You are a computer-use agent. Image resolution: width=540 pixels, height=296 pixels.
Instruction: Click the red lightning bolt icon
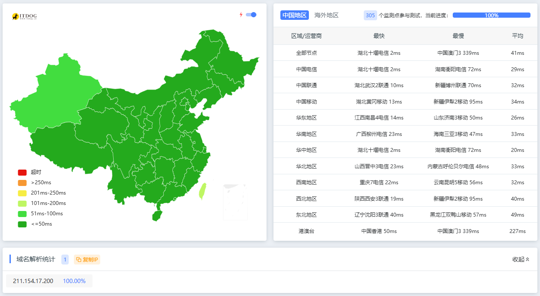[241, 15]
